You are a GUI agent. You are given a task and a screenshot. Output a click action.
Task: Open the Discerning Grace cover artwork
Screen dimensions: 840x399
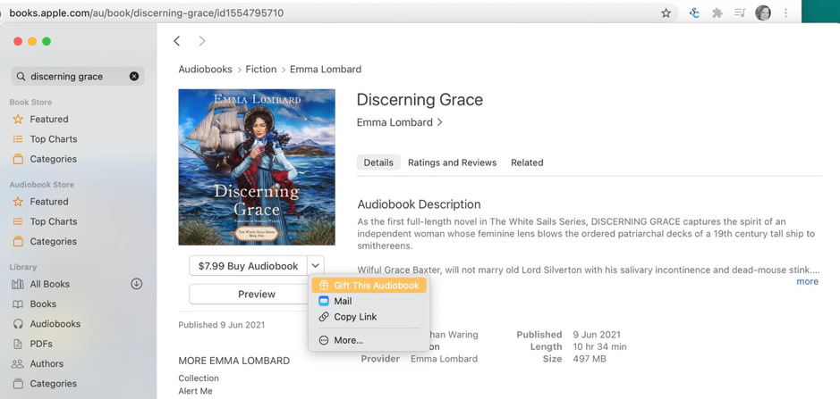257,167
